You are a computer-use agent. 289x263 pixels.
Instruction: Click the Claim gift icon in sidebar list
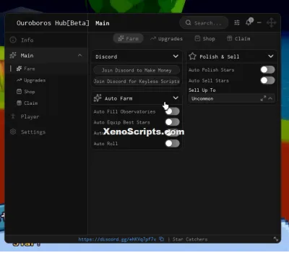19,103
